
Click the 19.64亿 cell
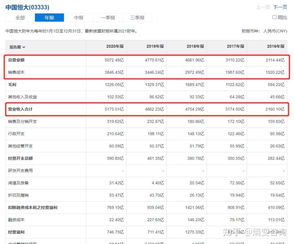[277, 195]
